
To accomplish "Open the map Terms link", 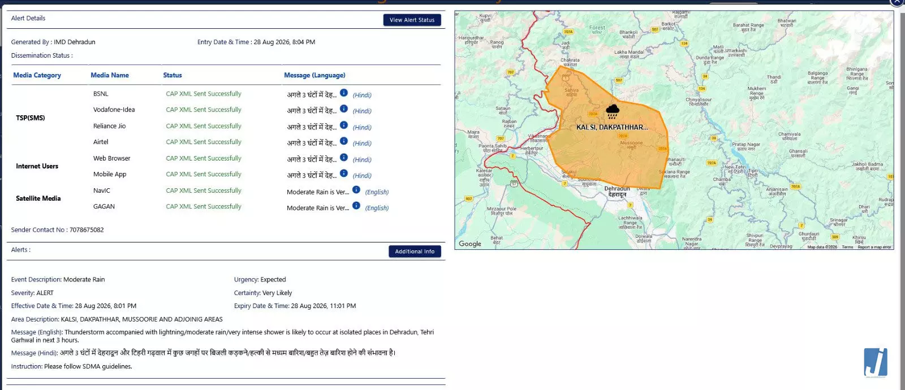I will point(847,247).
